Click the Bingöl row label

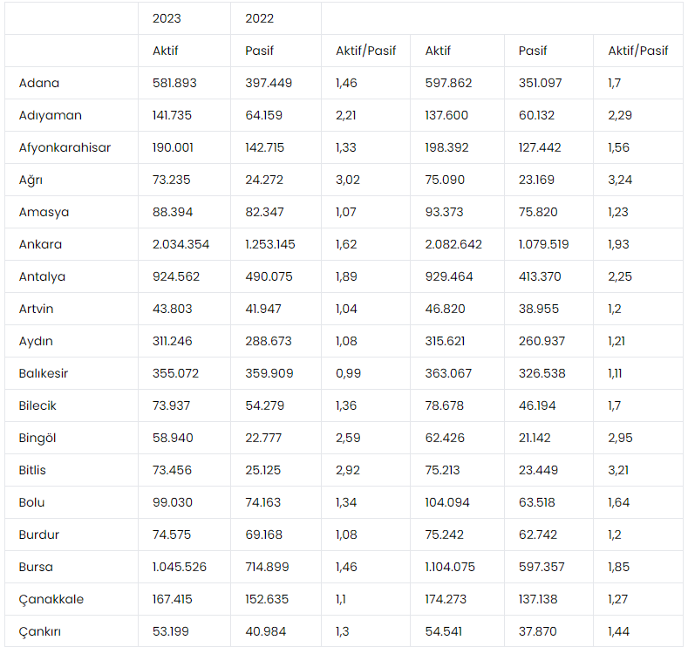(38, 438)
